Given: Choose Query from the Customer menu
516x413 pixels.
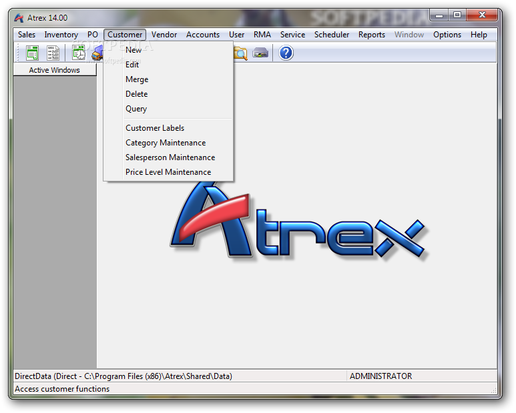Looking at the screenshot, I should pos(168,109).
